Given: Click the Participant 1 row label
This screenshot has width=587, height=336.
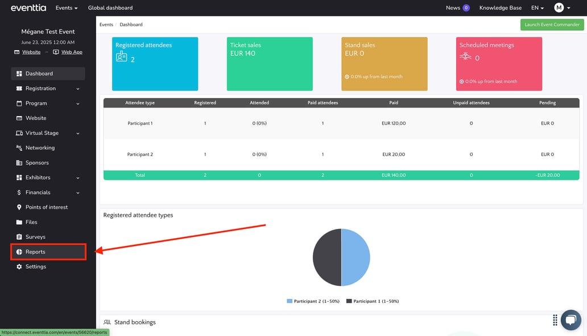Looking at the screenshot, I should pyautogui.click(x=140, y=124).
